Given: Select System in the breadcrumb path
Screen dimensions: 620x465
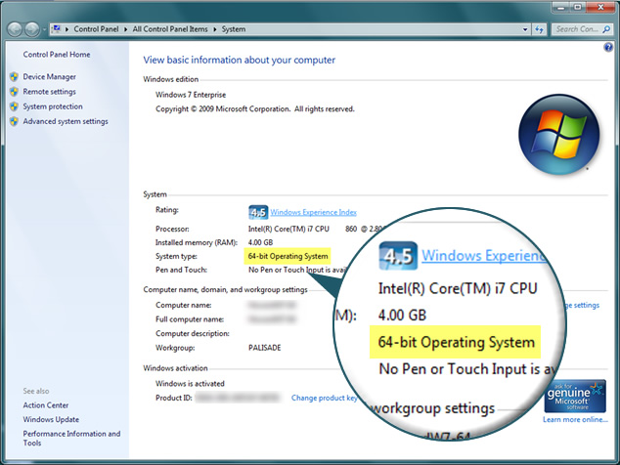Looking at the screenshot, I should coord(234,29).
